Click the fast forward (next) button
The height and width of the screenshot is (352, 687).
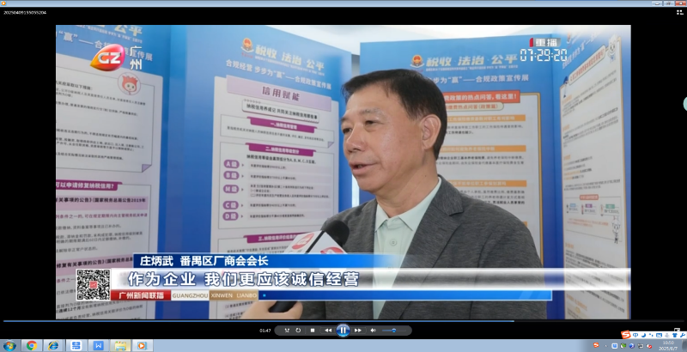pos(358,330)
